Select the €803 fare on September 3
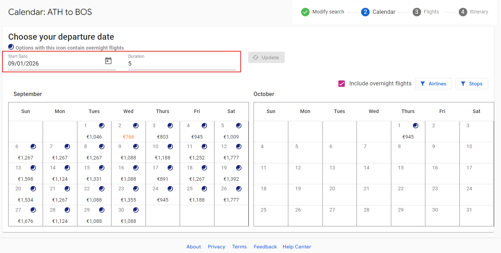The image size is (501, 253). pyautogui.click(x=163, y=137)
